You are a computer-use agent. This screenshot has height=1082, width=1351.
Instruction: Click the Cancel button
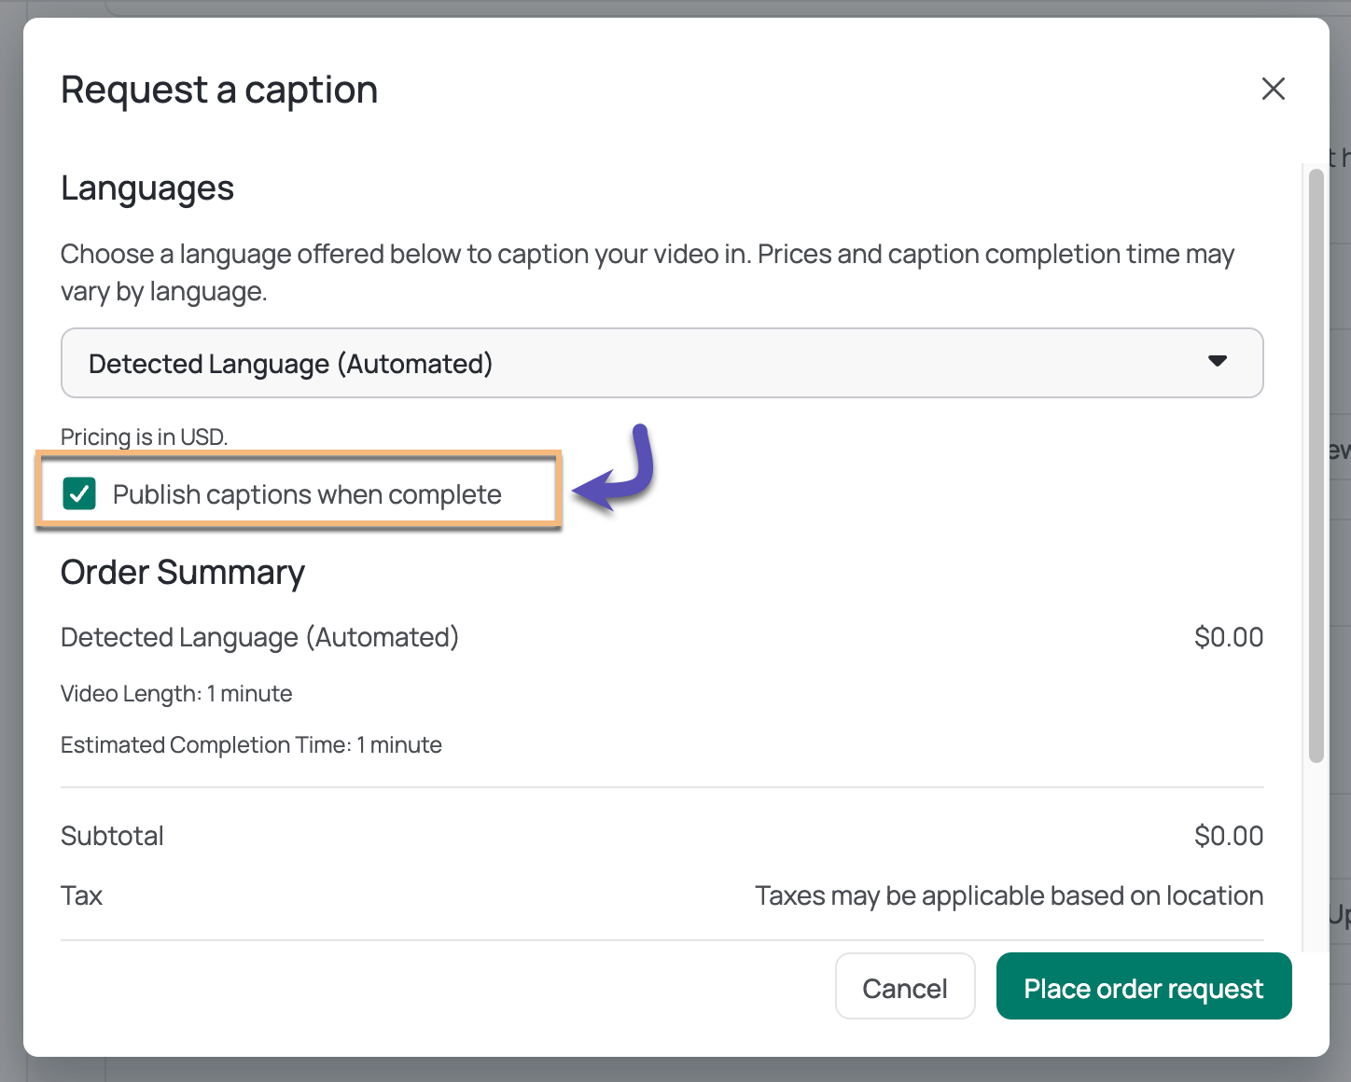point(905,987)
